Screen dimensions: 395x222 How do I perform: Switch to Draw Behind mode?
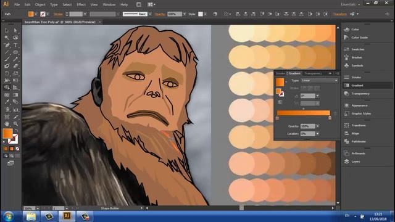[x=12, y=156]
